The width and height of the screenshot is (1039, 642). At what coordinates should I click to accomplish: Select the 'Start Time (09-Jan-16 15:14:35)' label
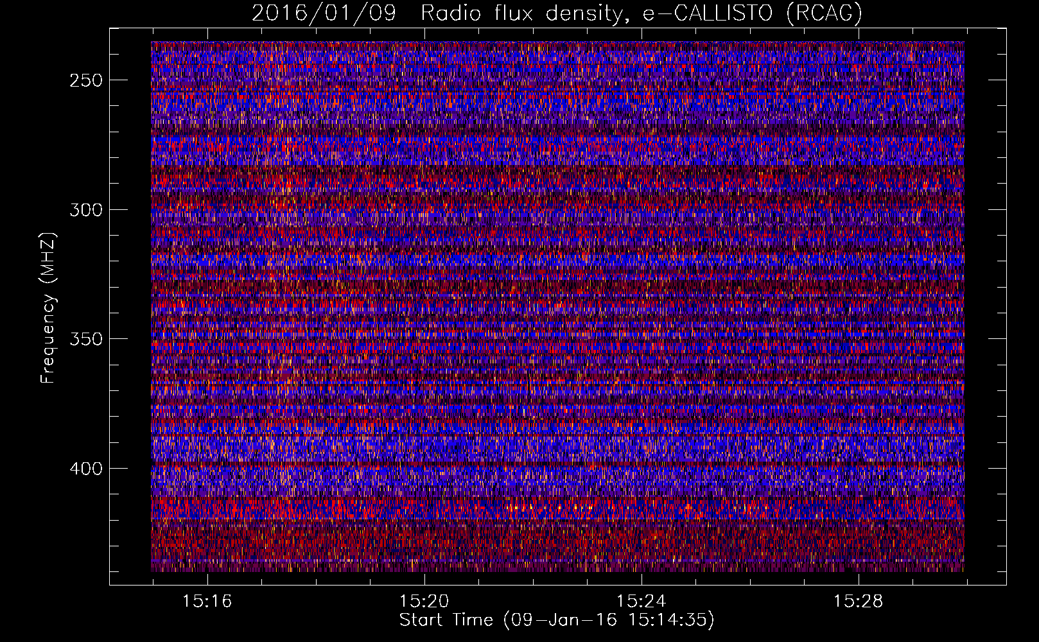557,620
